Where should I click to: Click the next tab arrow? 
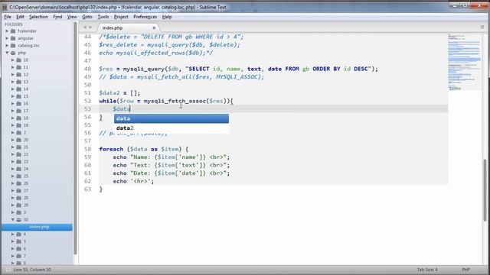point(90,27)
